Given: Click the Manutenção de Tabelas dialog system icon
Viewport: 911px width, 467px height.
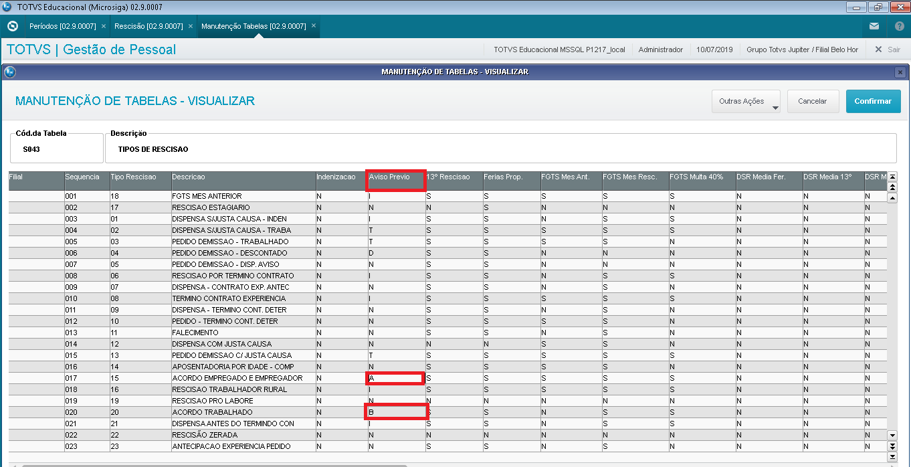Looking at the screenshot, I should (x=10, y=72).
